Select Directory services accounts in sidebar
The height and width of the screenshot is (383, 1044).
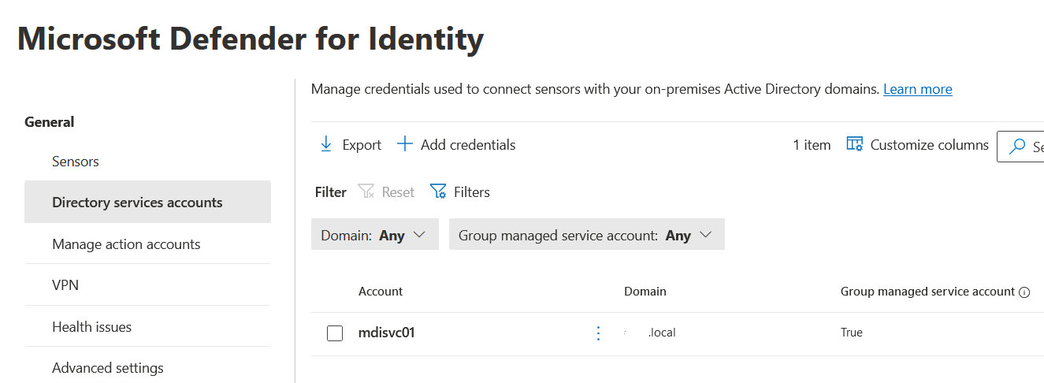coord(137,203)
